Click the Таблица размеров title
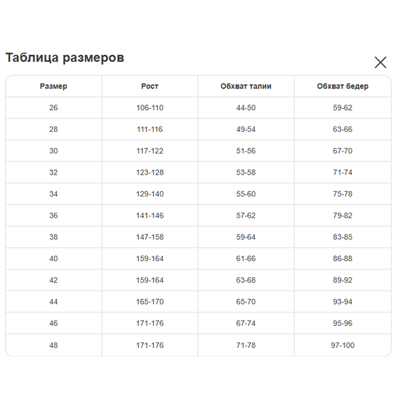Image resolution: width=400 pixels, height=400 pixels. pyautogui.click(x=65, y=58)
